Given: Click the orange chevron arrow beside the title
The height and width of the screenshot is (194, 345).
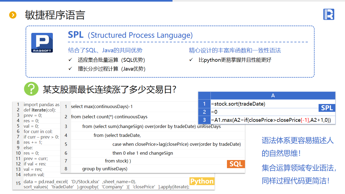Looking at the screenshot, I should [13, 15].
